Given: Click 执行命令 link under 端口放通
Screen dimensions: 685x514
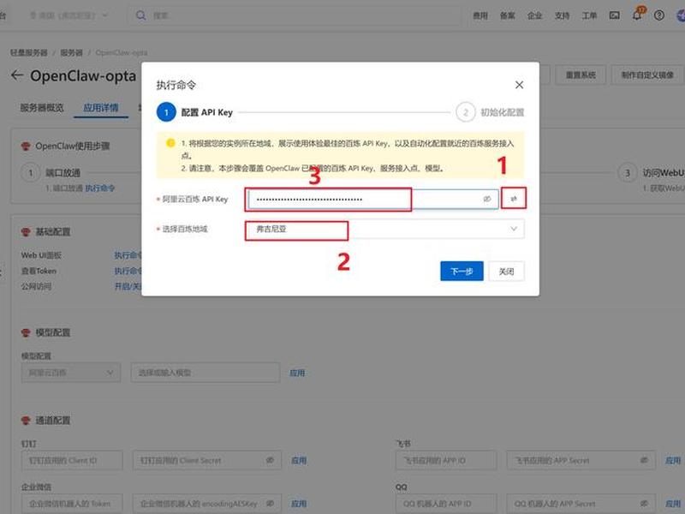Looking at the screenshot, I should pyautogui.click(x=99, y=188).
